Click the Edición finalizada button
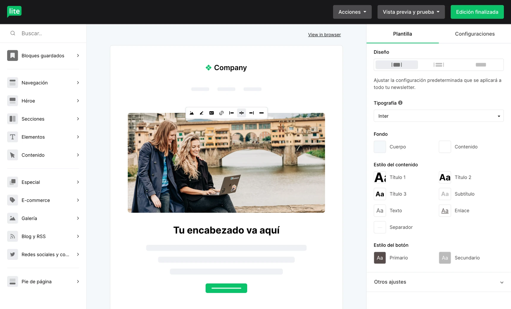 click(x=477, y=12)
